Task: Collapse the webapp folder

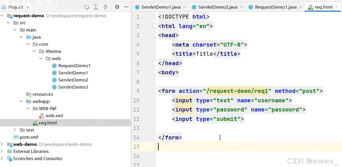Action: point(21,101)
